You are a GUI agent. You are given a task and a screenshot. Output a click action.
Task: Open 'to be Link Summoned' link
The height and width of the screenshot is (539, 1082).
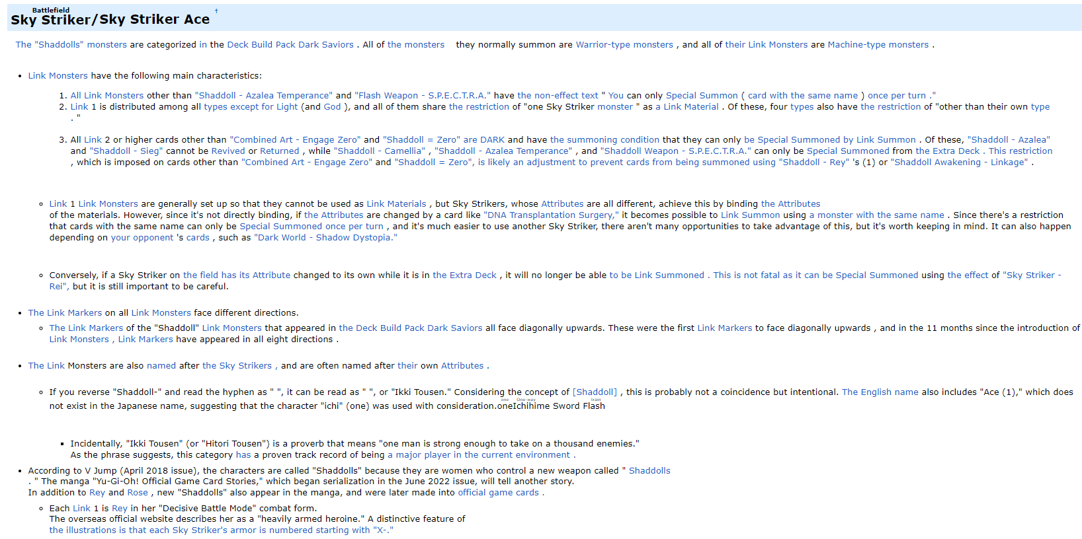pyautogui.click(x=657, y=275)
